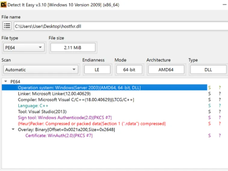Select the Operation system Windows result row
The image size is (228, 171).
79,88
